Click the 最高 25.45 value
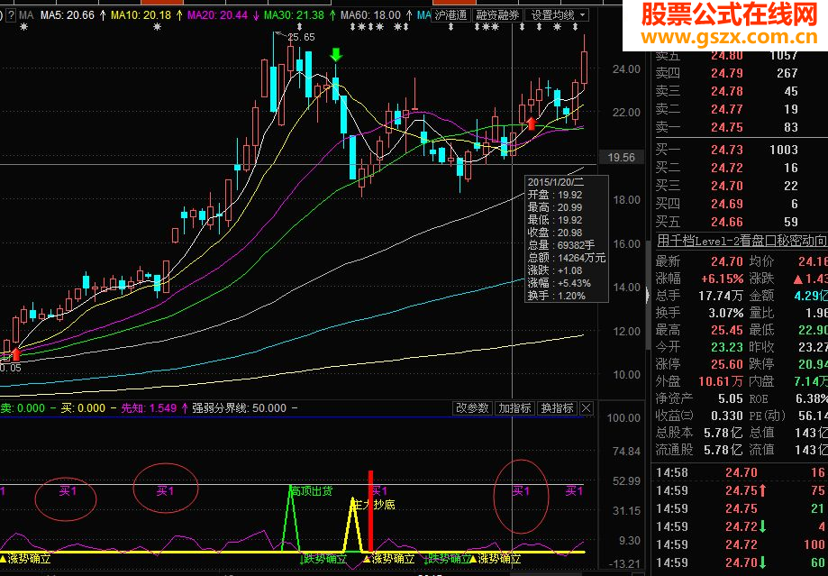Image resolution: width=828 pixels, height=576 pixels. (x=727, y=330)
